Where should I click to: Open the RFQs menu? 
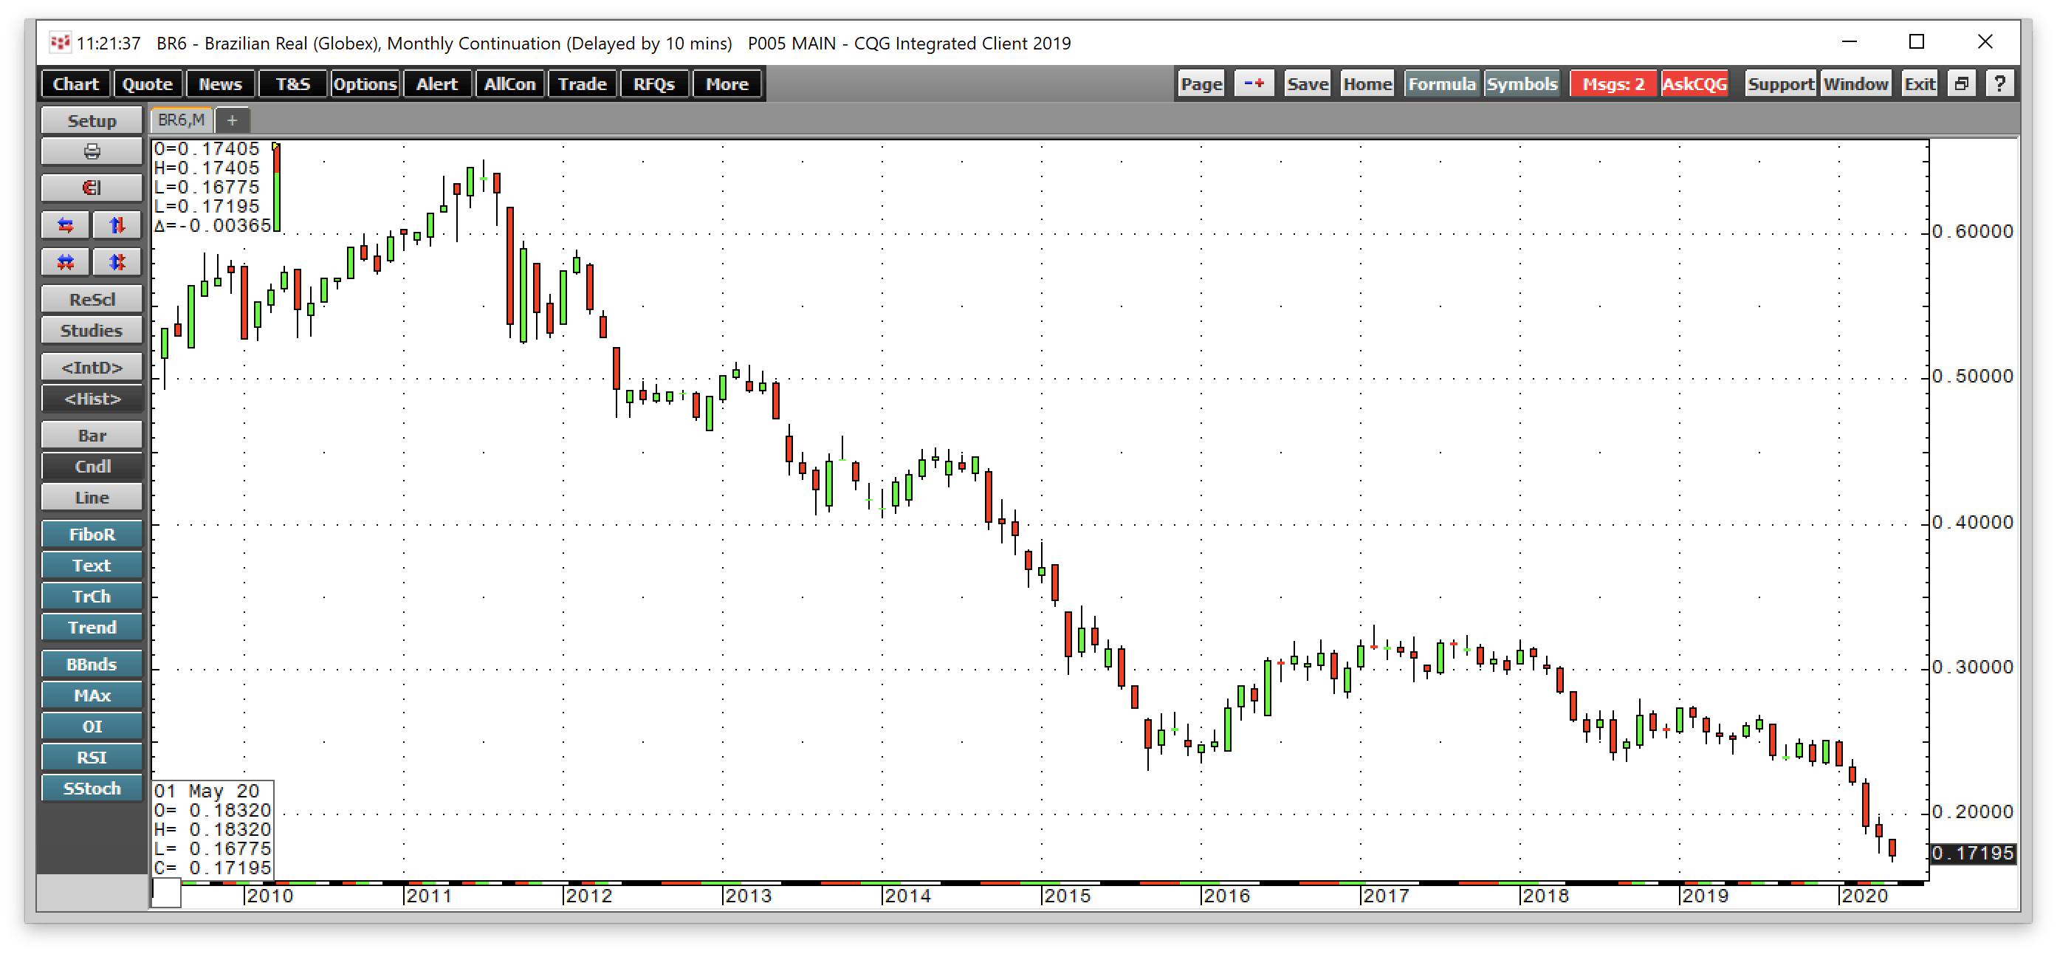tap(654, 84)
